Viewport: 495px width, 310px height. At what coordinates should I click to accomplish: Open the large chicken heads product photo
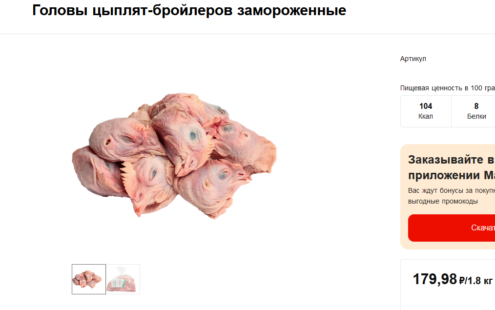174,155
